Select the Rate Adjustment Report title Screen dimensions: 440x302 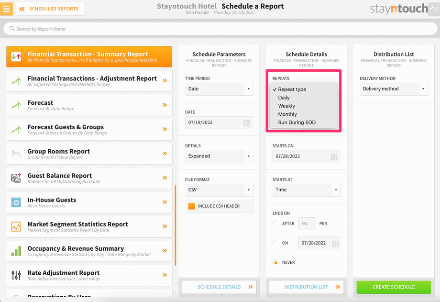click(x=64, y=273)
